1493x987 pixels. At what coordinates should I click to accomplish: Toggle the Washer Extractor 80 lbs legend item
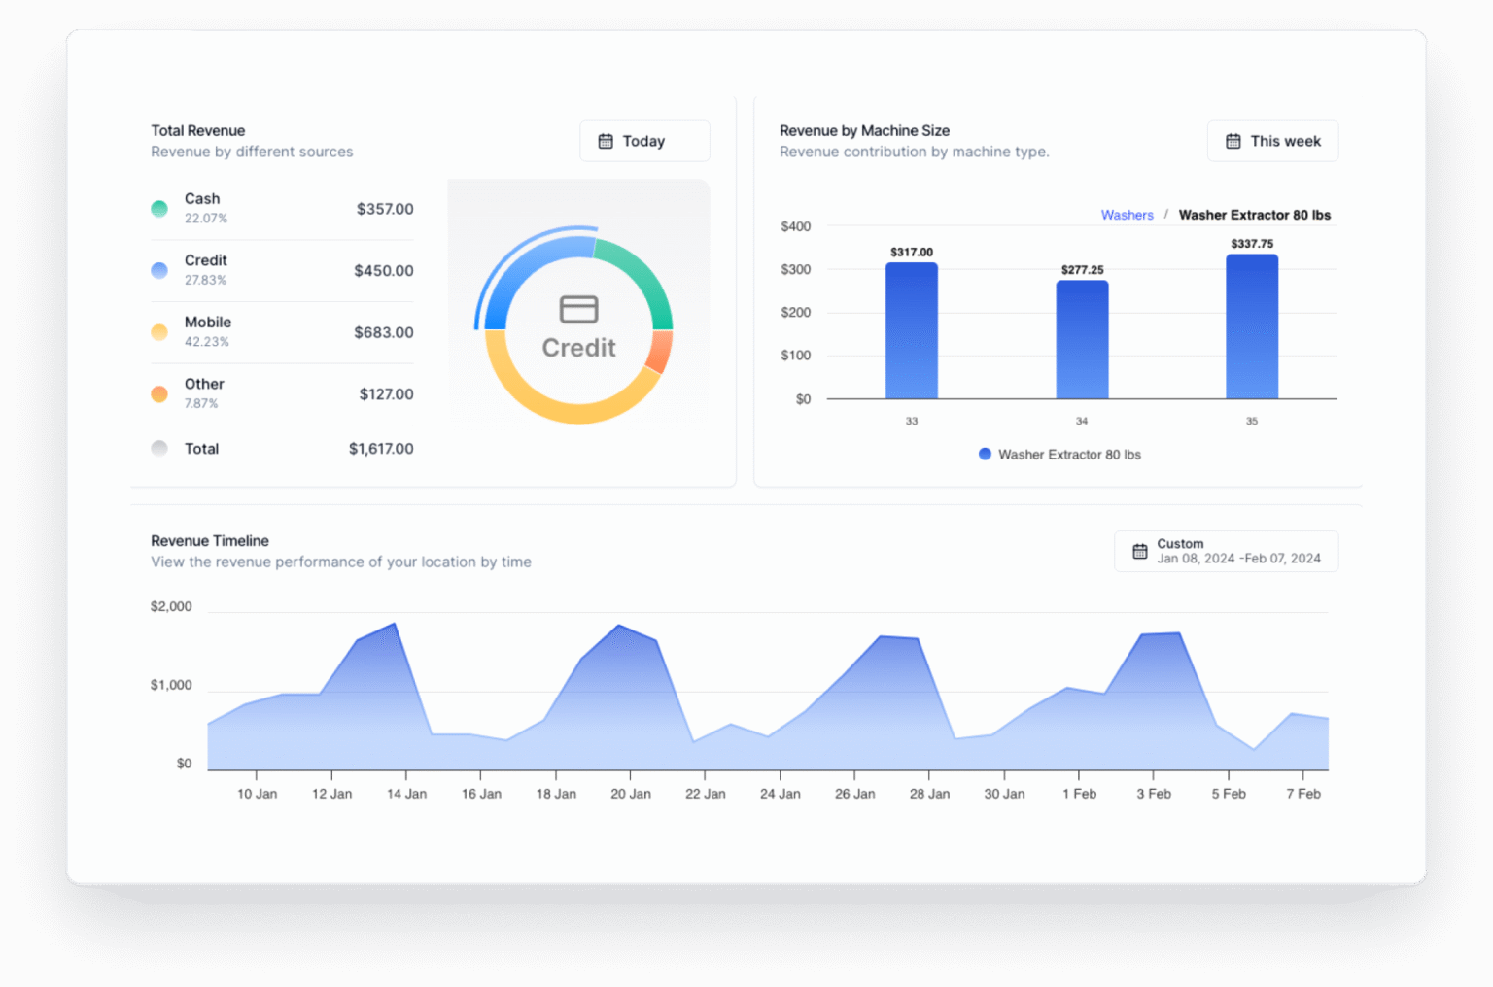tap(1059, 454)
